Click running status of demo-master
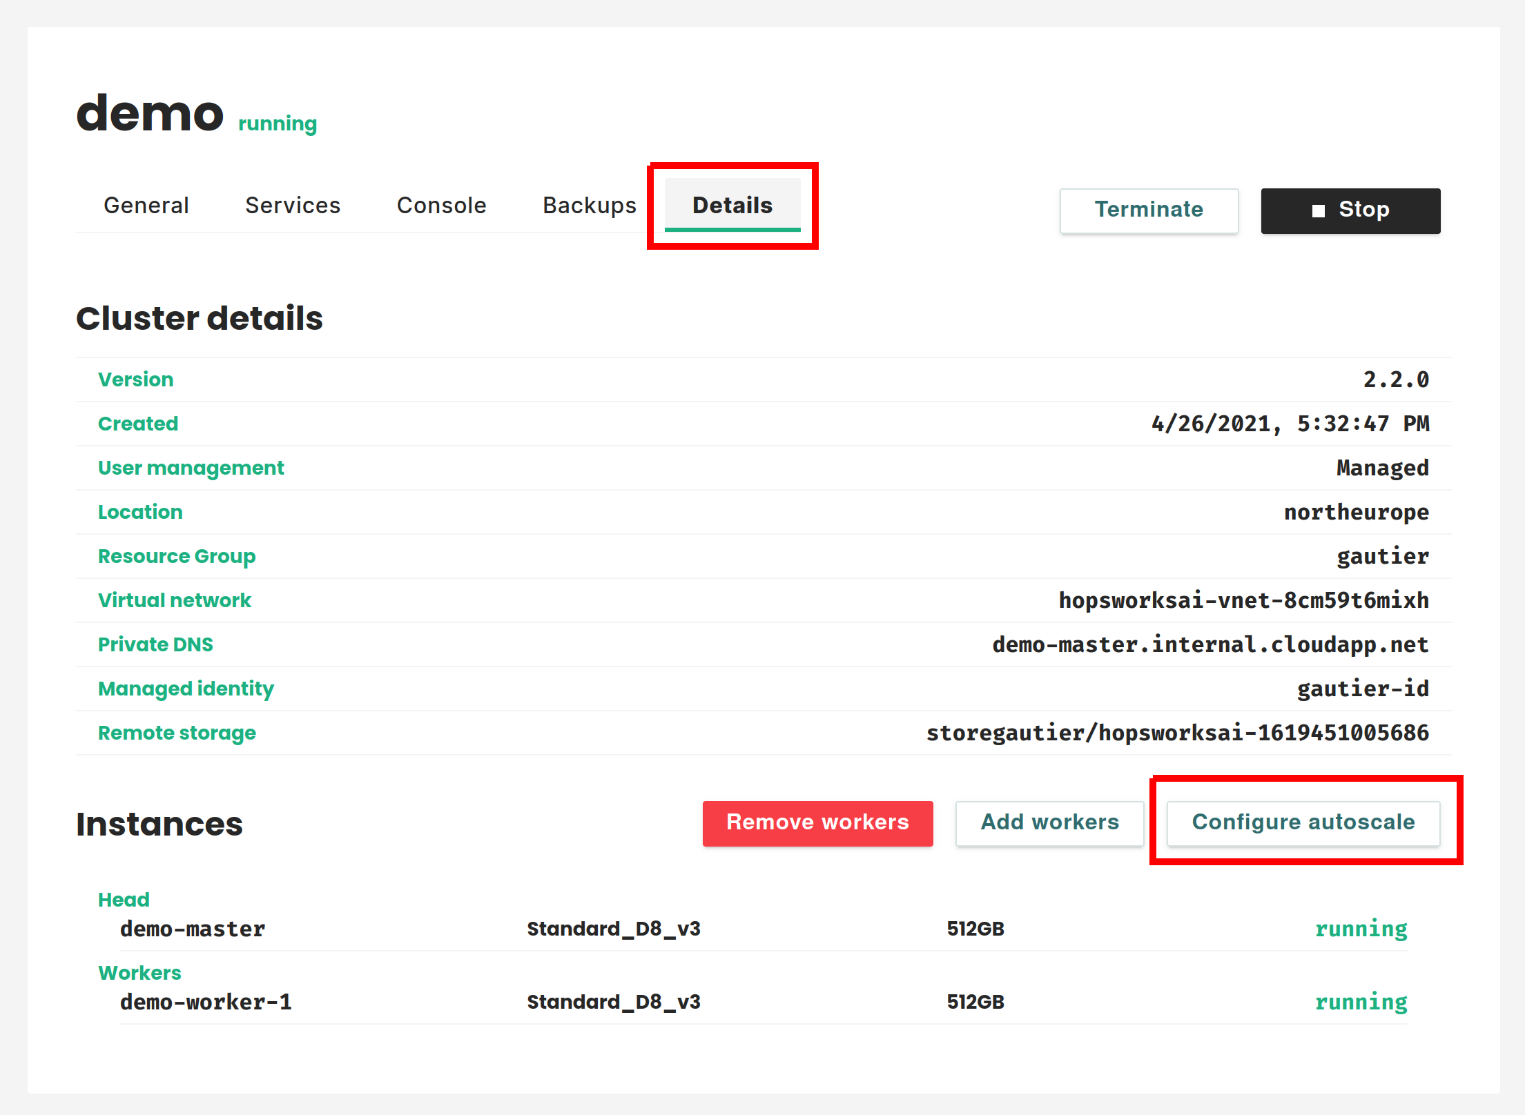 (x=1361, y=929)
